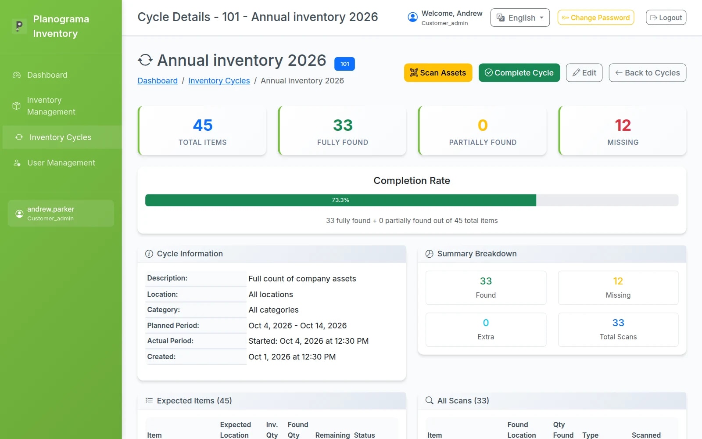Log out using the Logout button
This screenshot has height=439, width=702.
(666, 18)
